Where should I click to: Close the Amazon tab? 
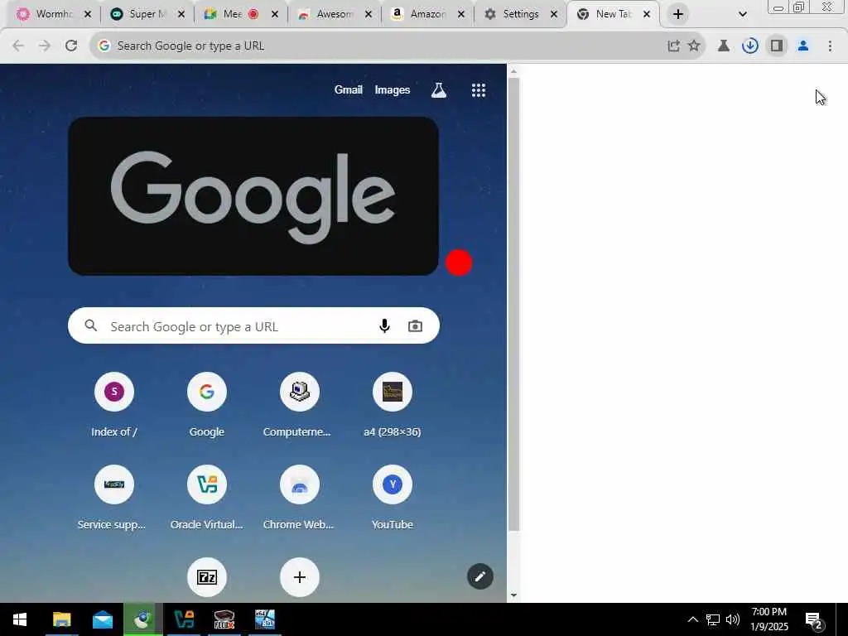[460, 15]
